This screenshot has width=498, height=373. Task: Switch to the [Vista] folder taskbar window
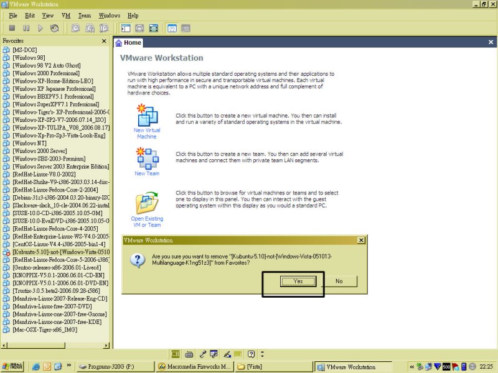(274, 366)
